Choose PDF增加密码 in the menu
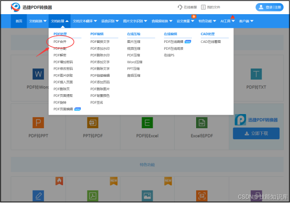Image resolution: width=290 pixels, height=203 pixels. (x=63, y=62)
